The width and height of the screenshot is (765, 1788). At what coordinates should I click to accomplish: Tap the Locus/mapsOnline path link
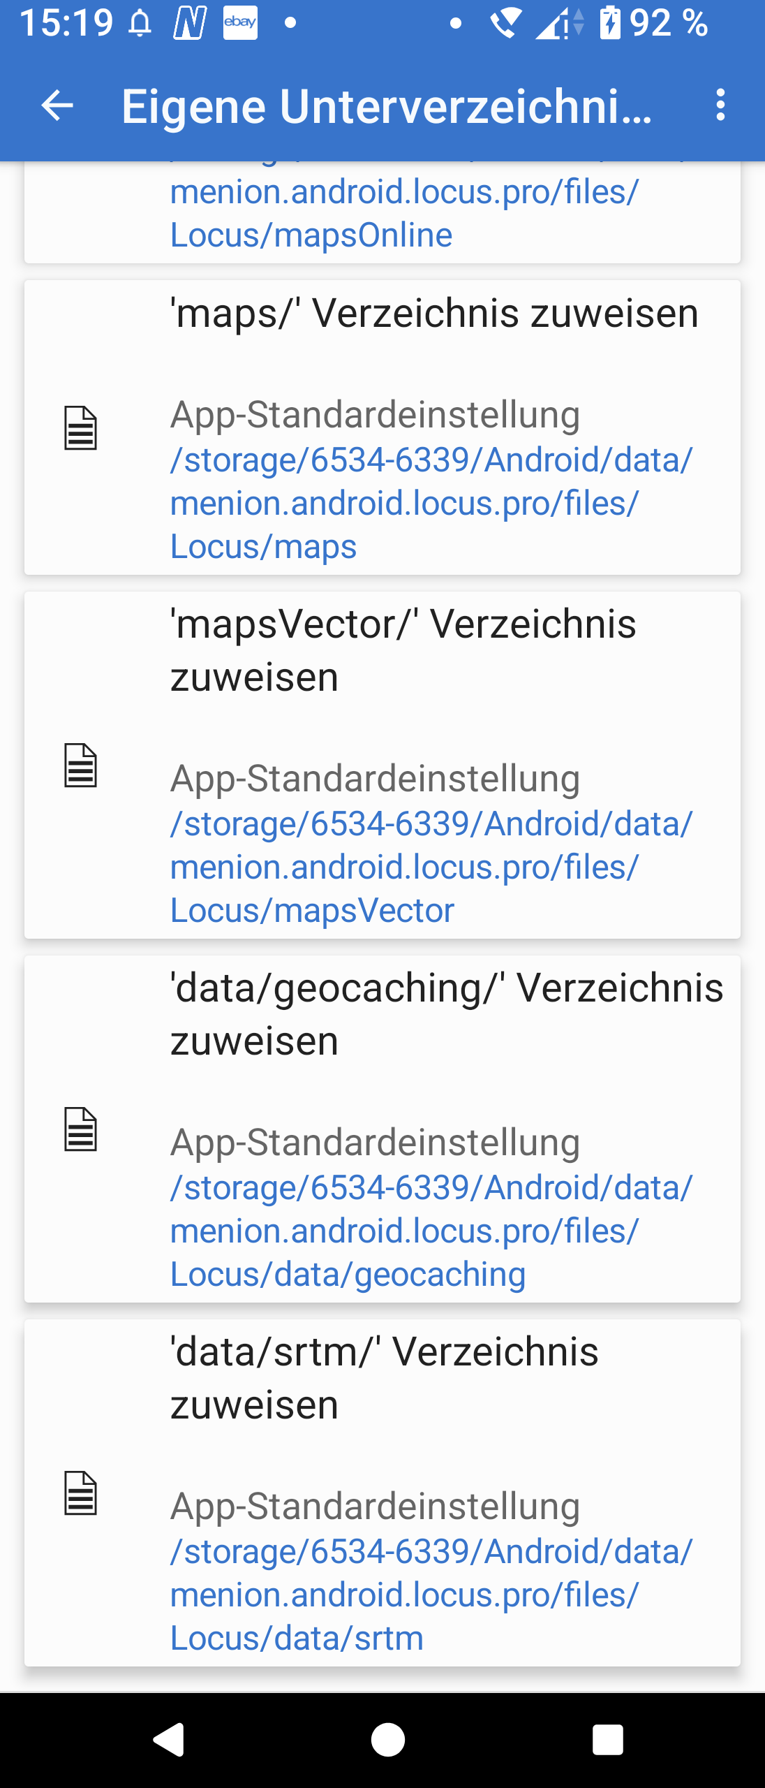pyautogui.click(x=405, y=213)
